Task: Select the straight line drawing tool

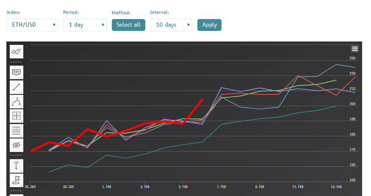Action: [x=17, y=87]
